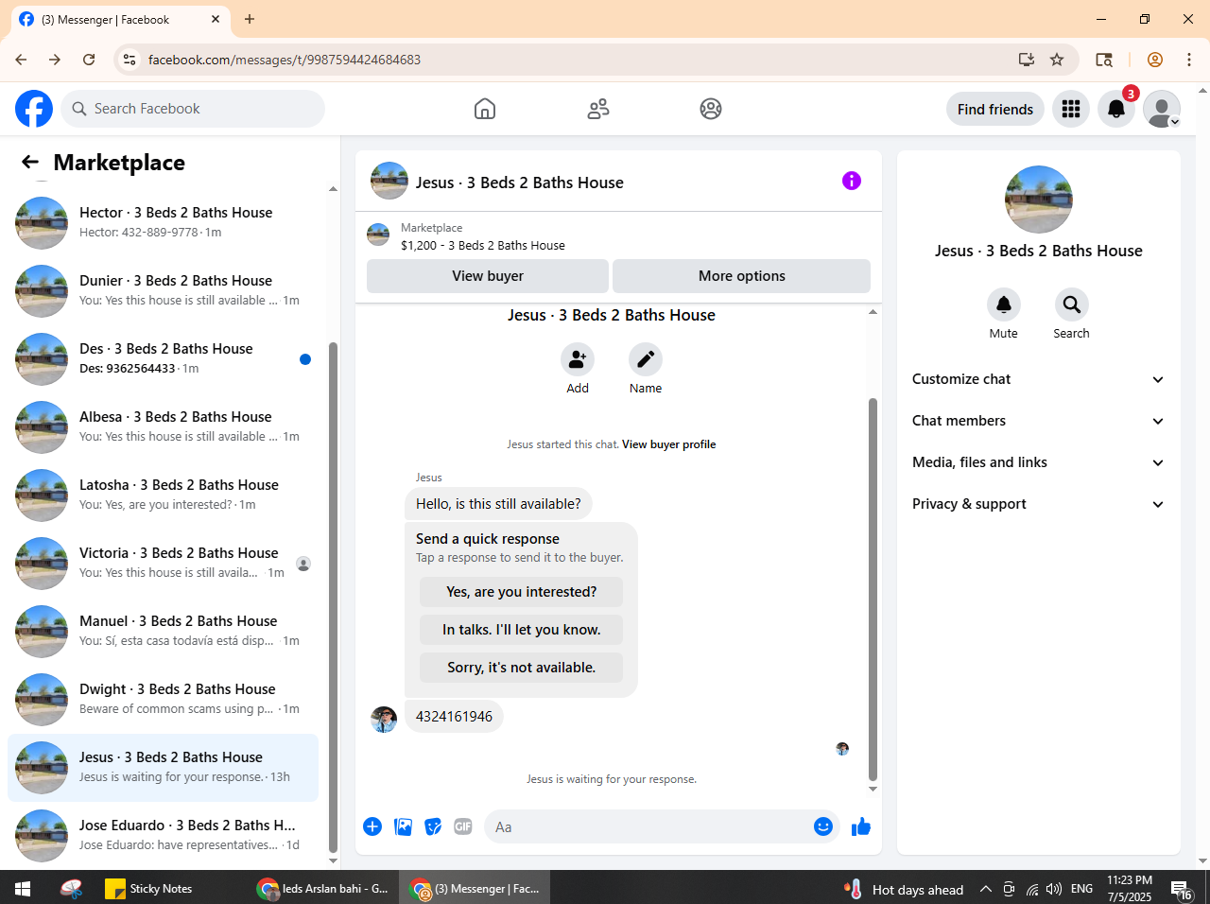
Task: Open taskbar notification center icon
Action: point(1182,889)
